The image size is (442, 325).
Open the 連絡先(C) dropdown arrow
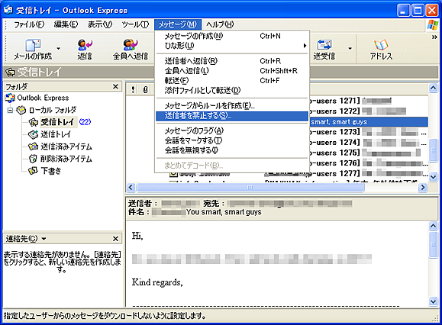click(44, 239)
